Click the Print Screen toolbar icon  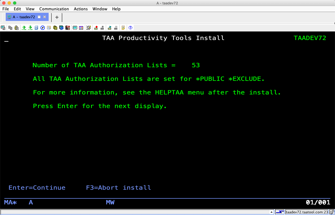pos(3,28)
